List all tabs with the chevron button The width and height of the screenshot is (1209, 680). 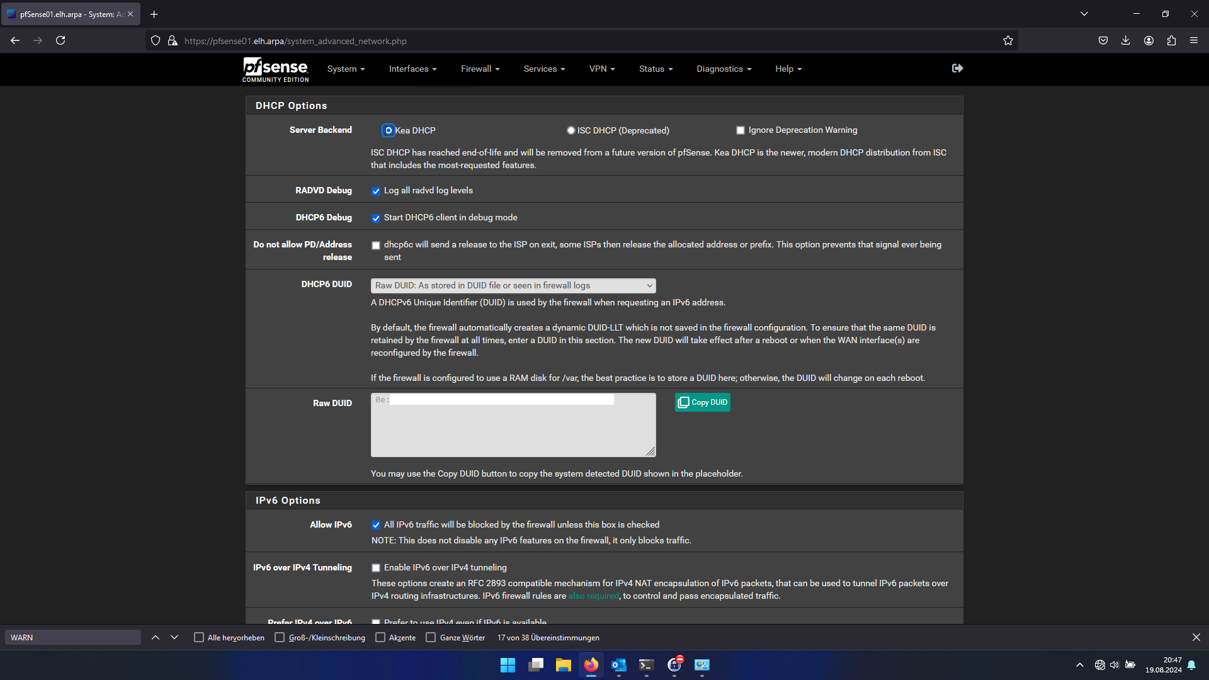pyautogui.click(x=1084, y=14)
